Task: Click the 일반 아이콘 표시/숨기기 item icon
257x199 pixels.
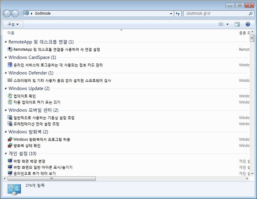Action: [10, 167]
